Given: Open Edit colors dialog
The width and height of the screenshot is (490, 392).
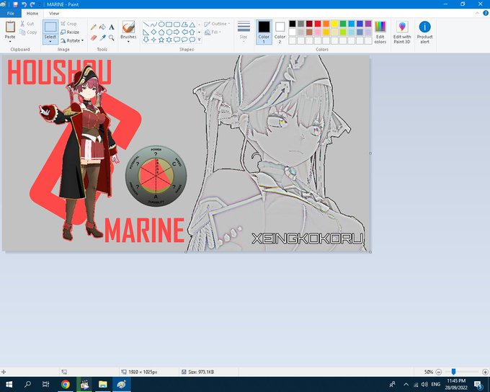Looking at the screenshot, I should click(x=380, y=32).
